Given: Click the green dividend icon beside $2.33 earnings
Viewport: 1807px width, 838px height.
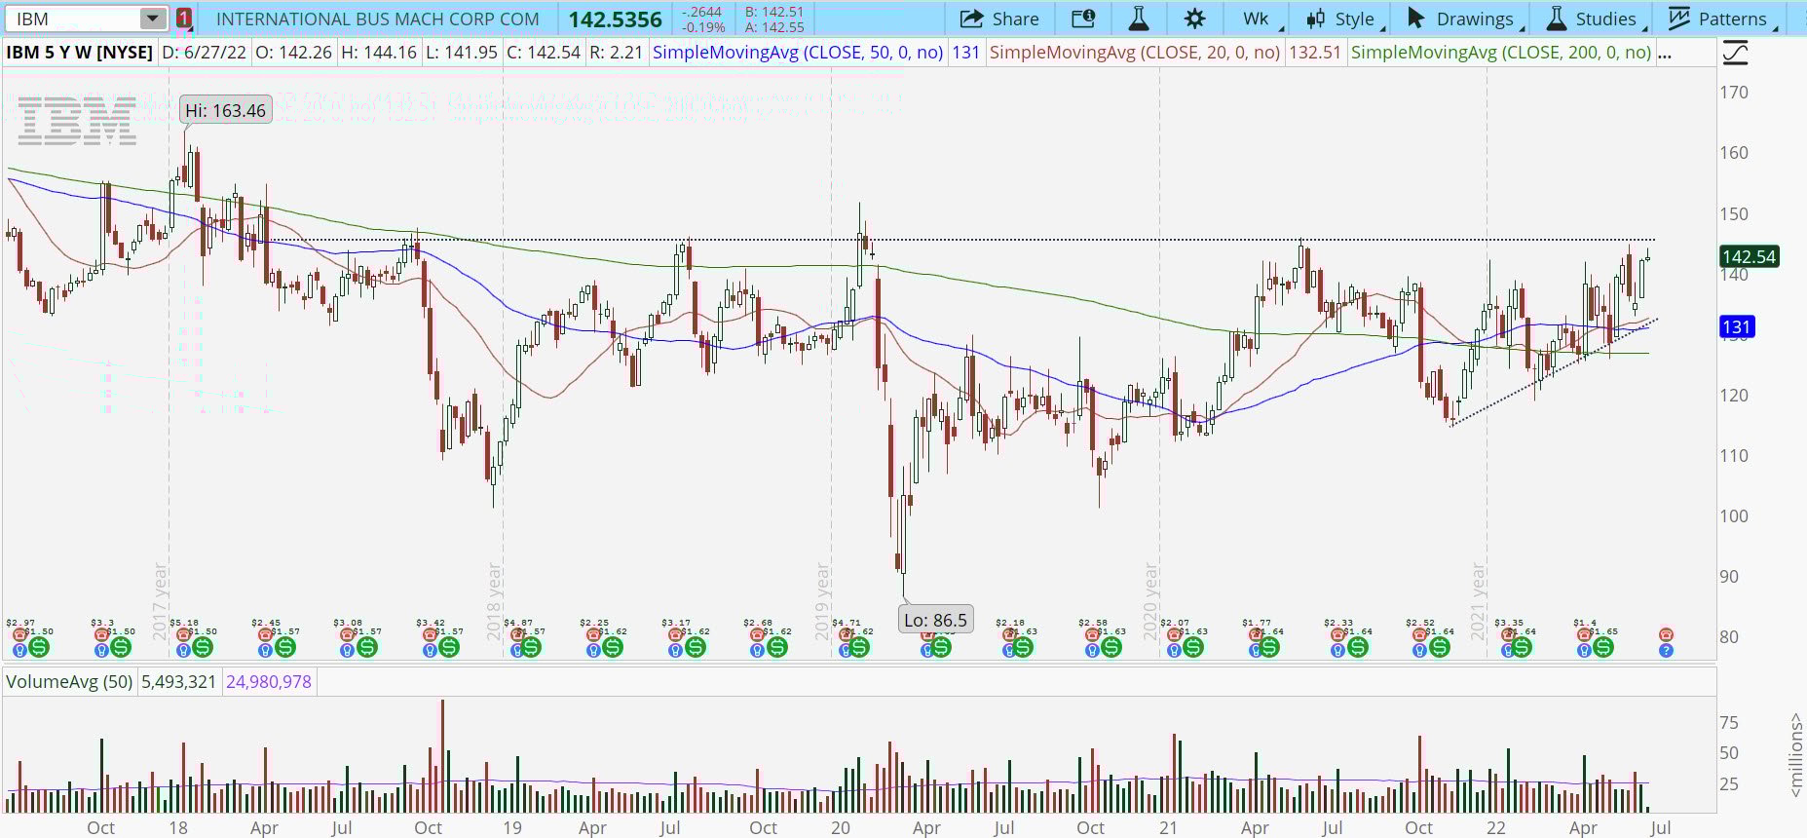Looking at the screenshot, I should [1357, 647].
